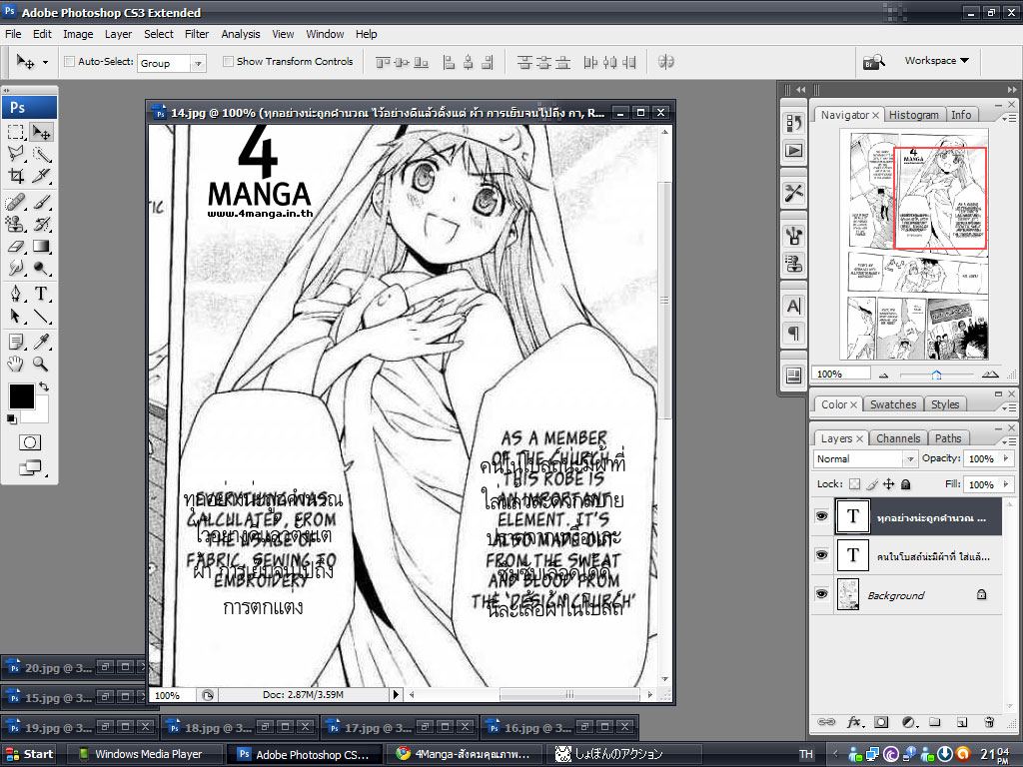Image resolution: width=1023 pixels, height=767 pixels.
Task: Open the Layer menu
Action: pyautogui.click(x=118, y=34)
